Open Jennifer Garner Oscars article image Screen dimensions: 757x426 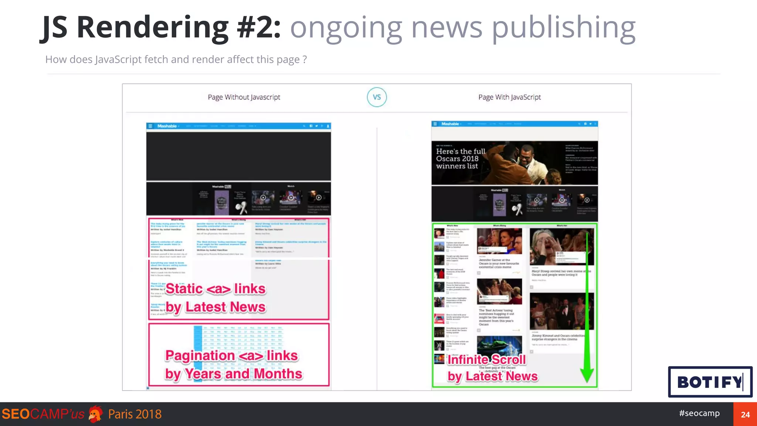point(499,241)
